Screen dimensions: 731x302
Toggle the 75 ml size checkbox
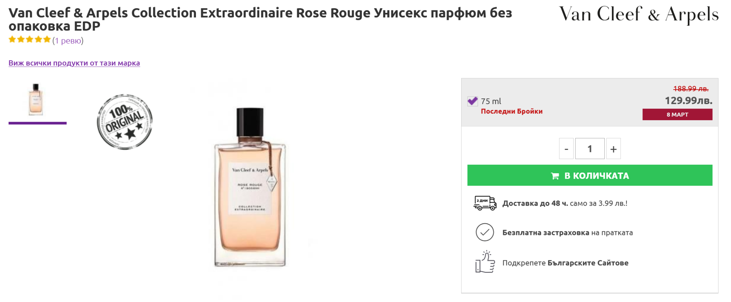coord(472,101)
